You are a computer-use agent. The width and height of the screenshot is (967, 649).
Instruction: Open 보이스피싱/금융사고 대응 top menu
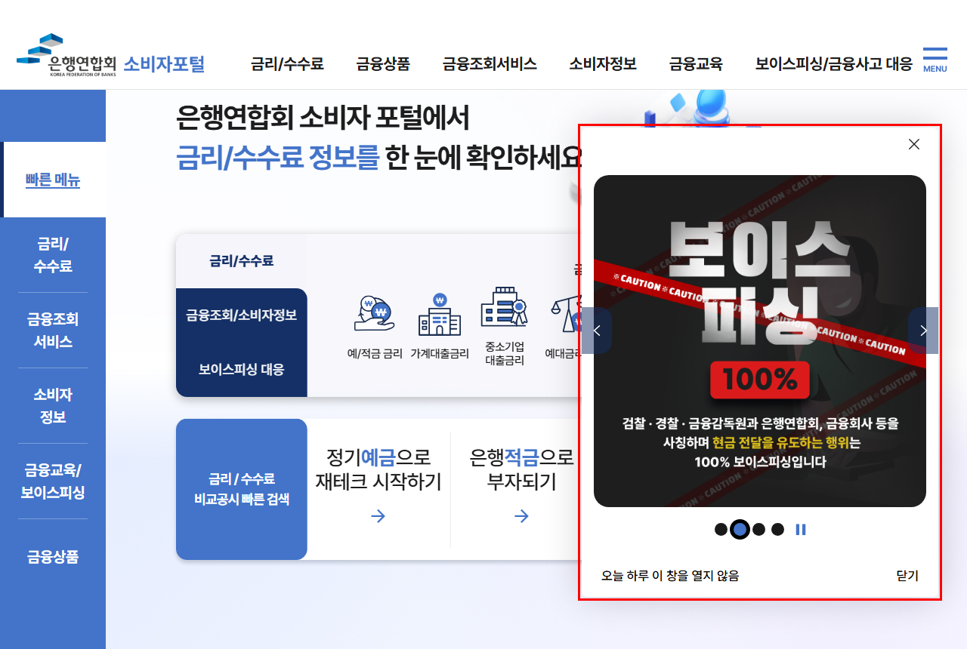(x=834, y=64)
